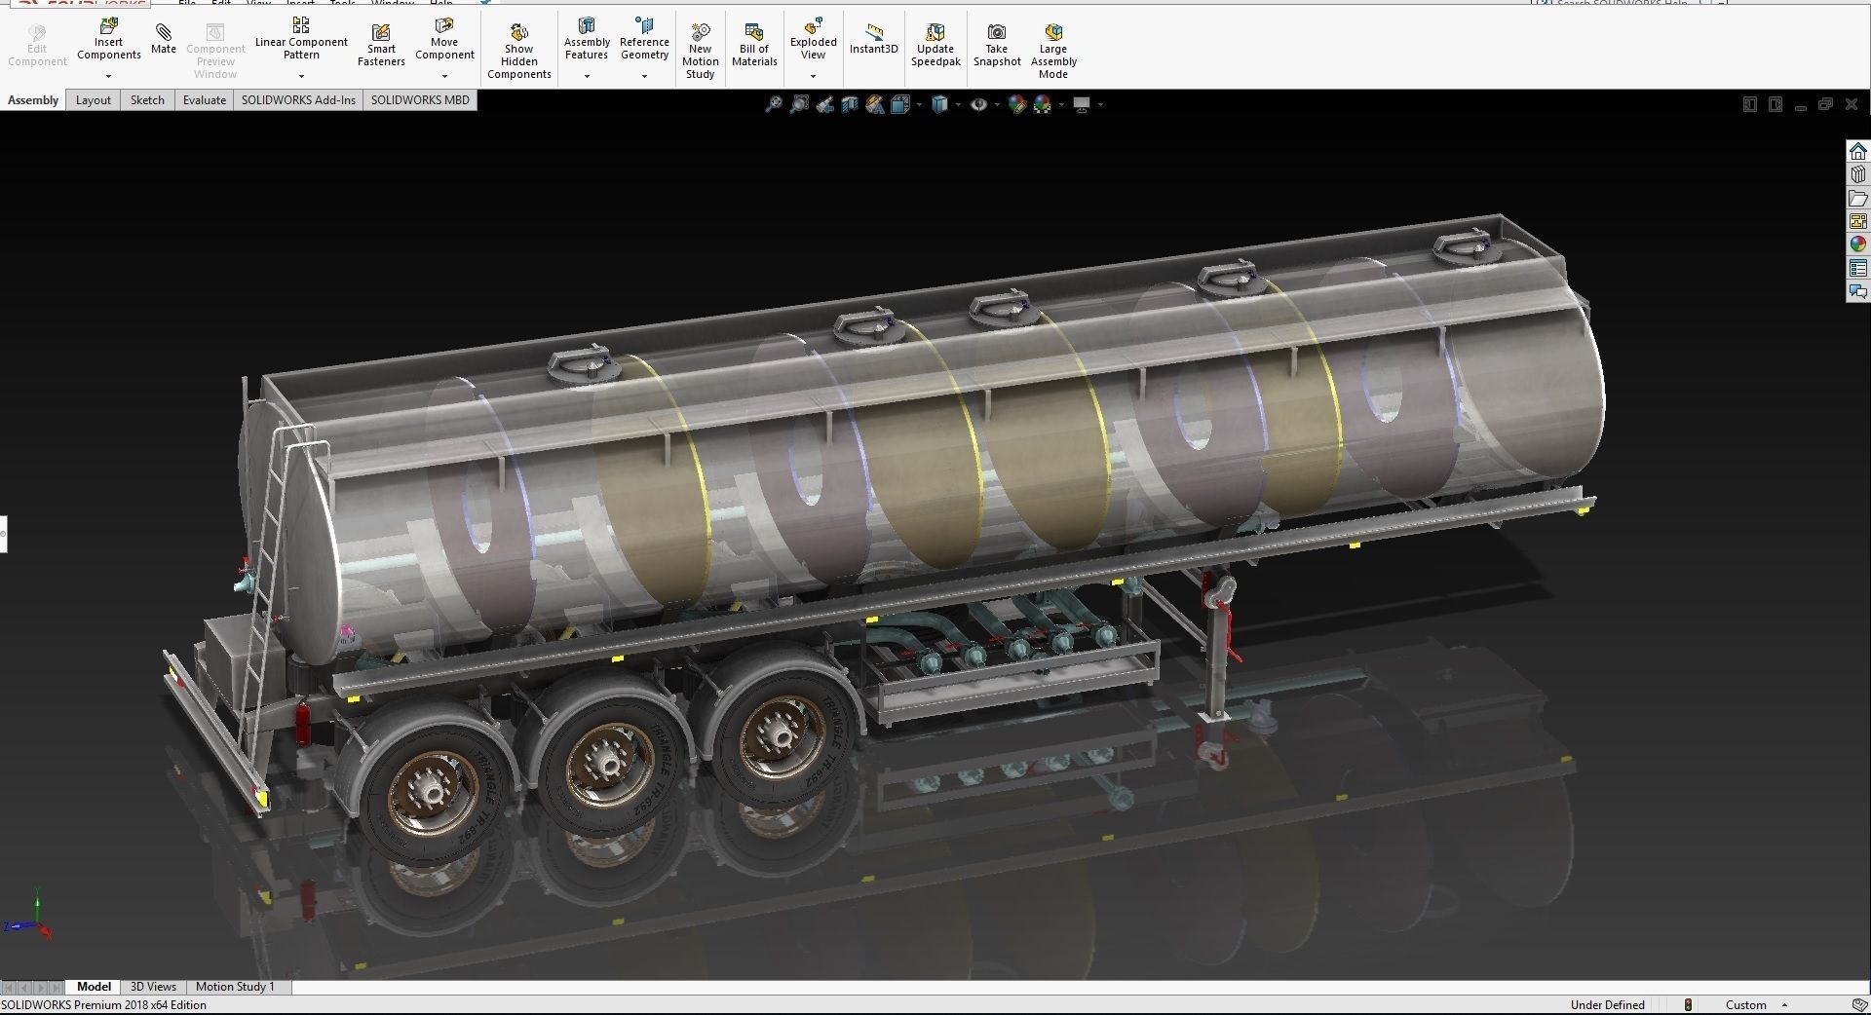This screenshot has height=1015, width=1871.
Task: Open Appearances, Scenes and Decals pane
Action: [x=1858, y=244]
